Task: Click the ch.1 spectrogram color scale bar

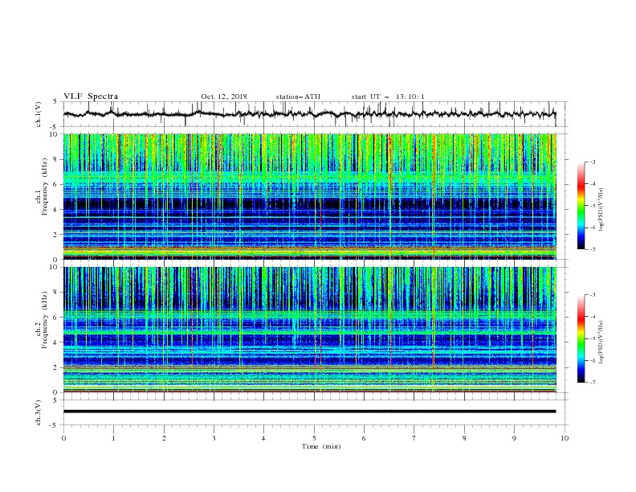Action: click(x=581, y=206)
